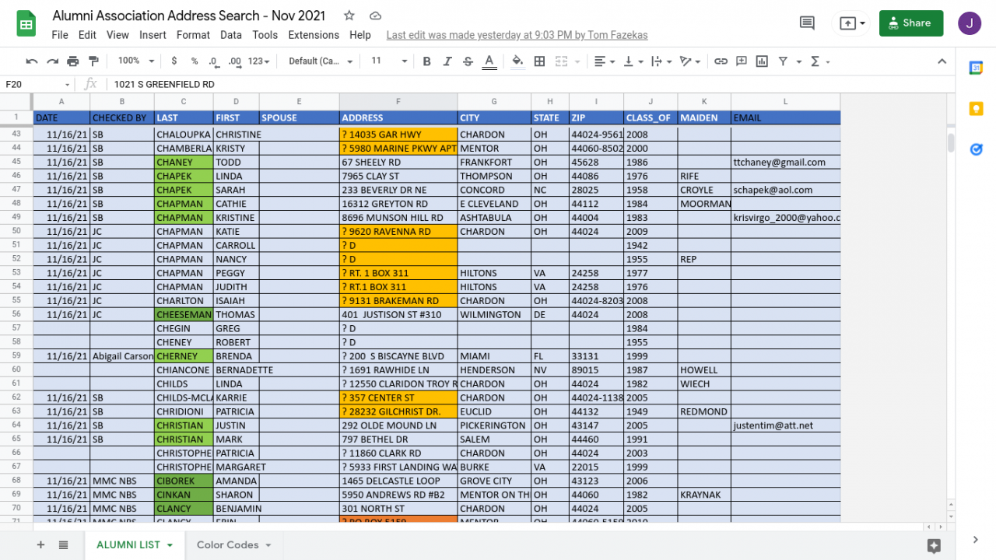Star this spreadsheet
Image resolution: width=996 pixels, height=560 pixels.
[349, 16]
